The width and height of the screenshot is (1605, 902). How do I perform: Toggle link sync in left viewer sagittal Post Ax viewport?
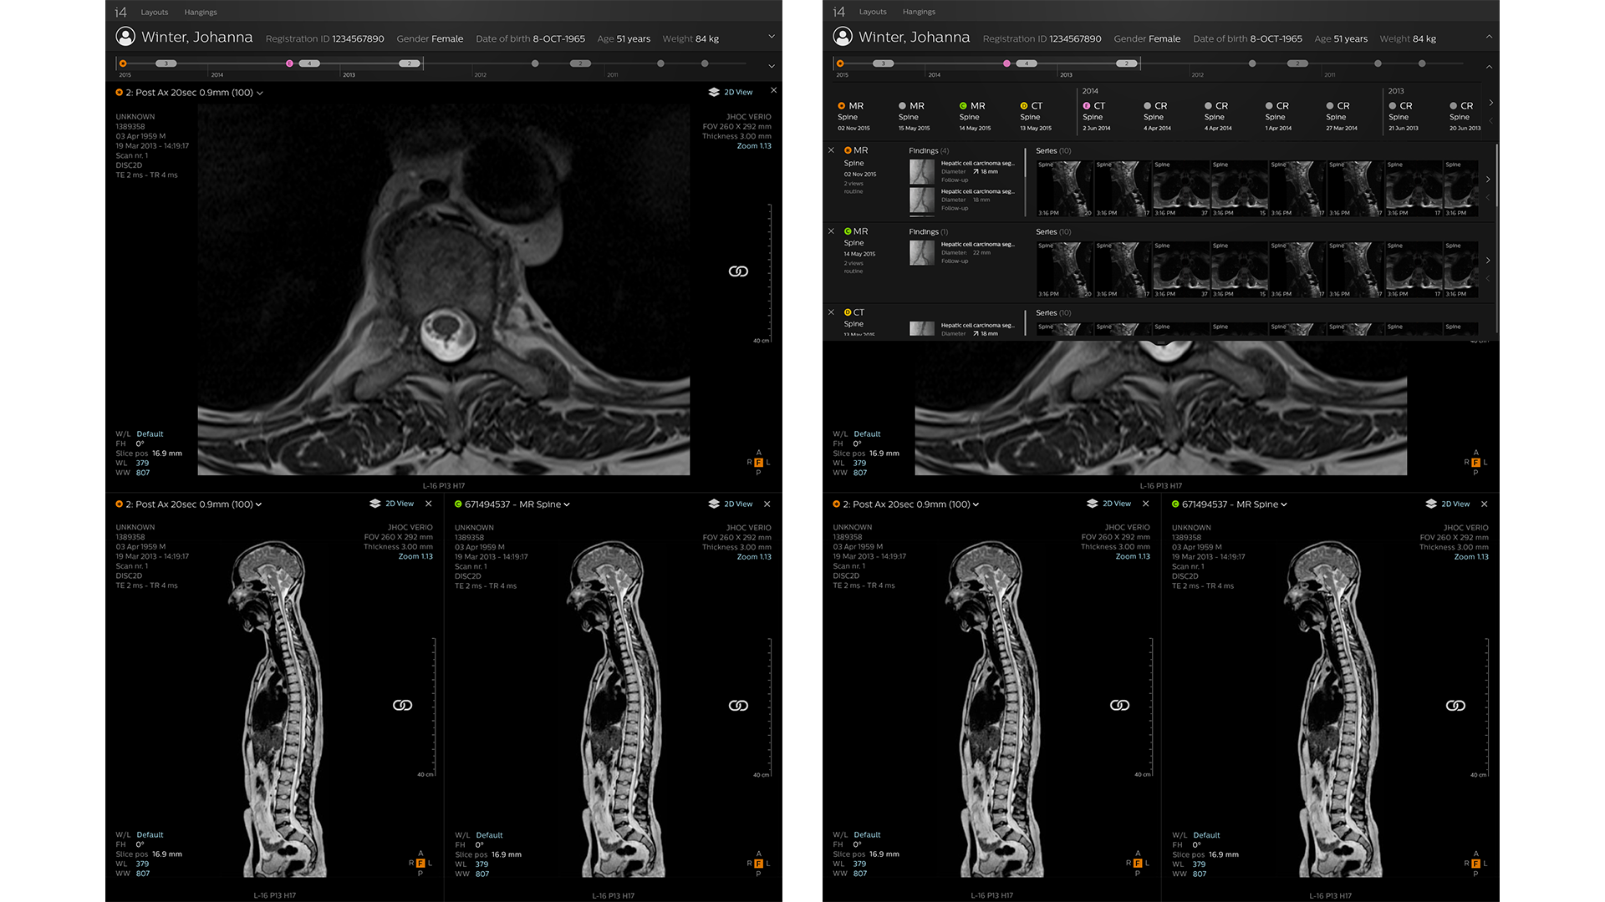[x=402, y=706]
